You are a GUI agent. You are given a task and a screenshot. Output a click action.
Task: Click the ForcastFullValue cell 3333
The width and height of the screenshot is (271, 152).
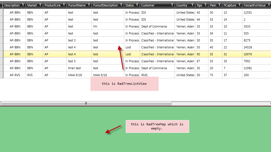tap(247, 26)
